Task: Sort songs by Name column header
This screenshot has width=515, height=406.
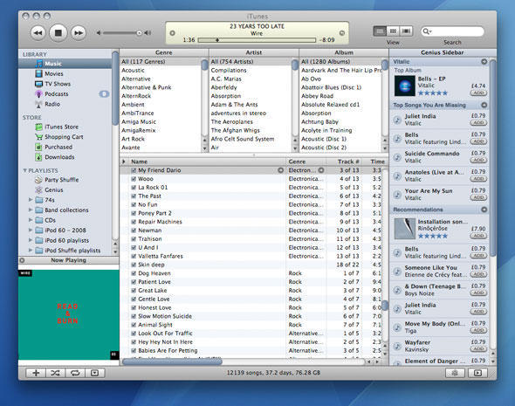Action: click(207, 162)
